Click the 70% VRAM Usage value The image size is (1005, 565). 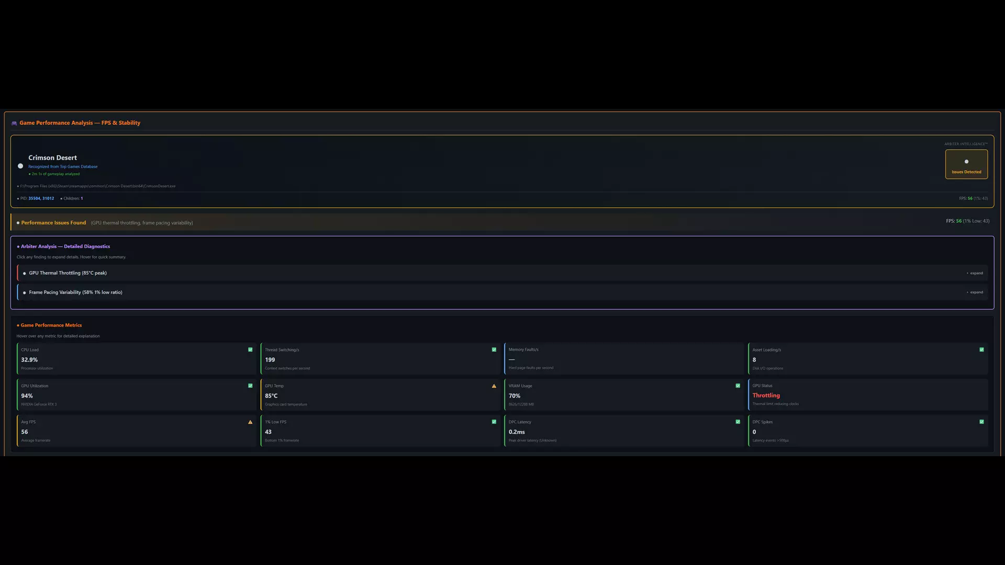pyautogui.click(x=515, y=396)
